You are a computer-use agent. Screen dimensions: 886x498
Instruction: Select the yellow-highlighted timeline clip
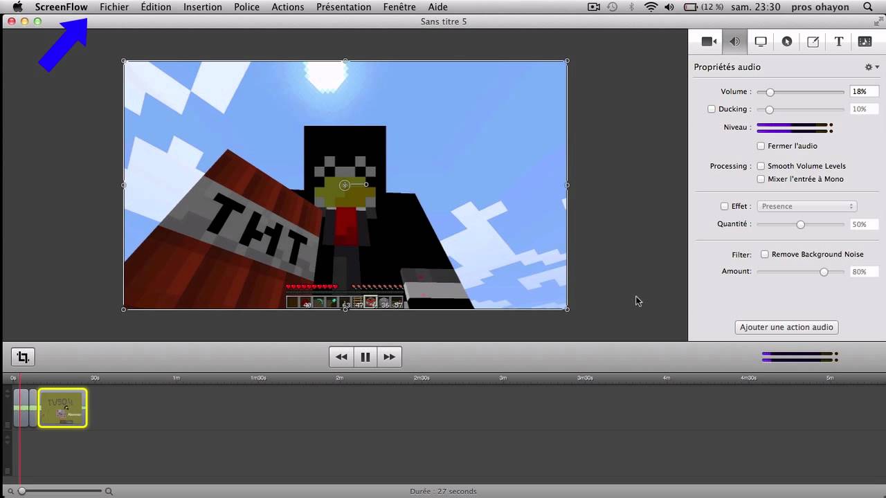point(62,408)
